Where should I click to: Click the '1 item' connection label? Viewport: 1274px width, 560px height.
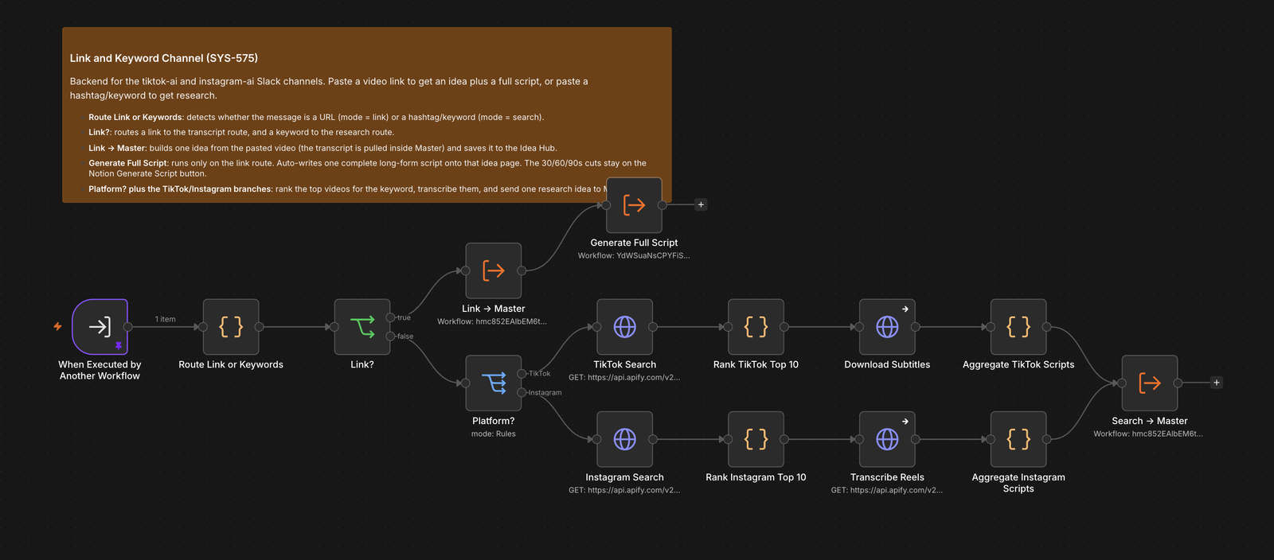pos(166,319)
